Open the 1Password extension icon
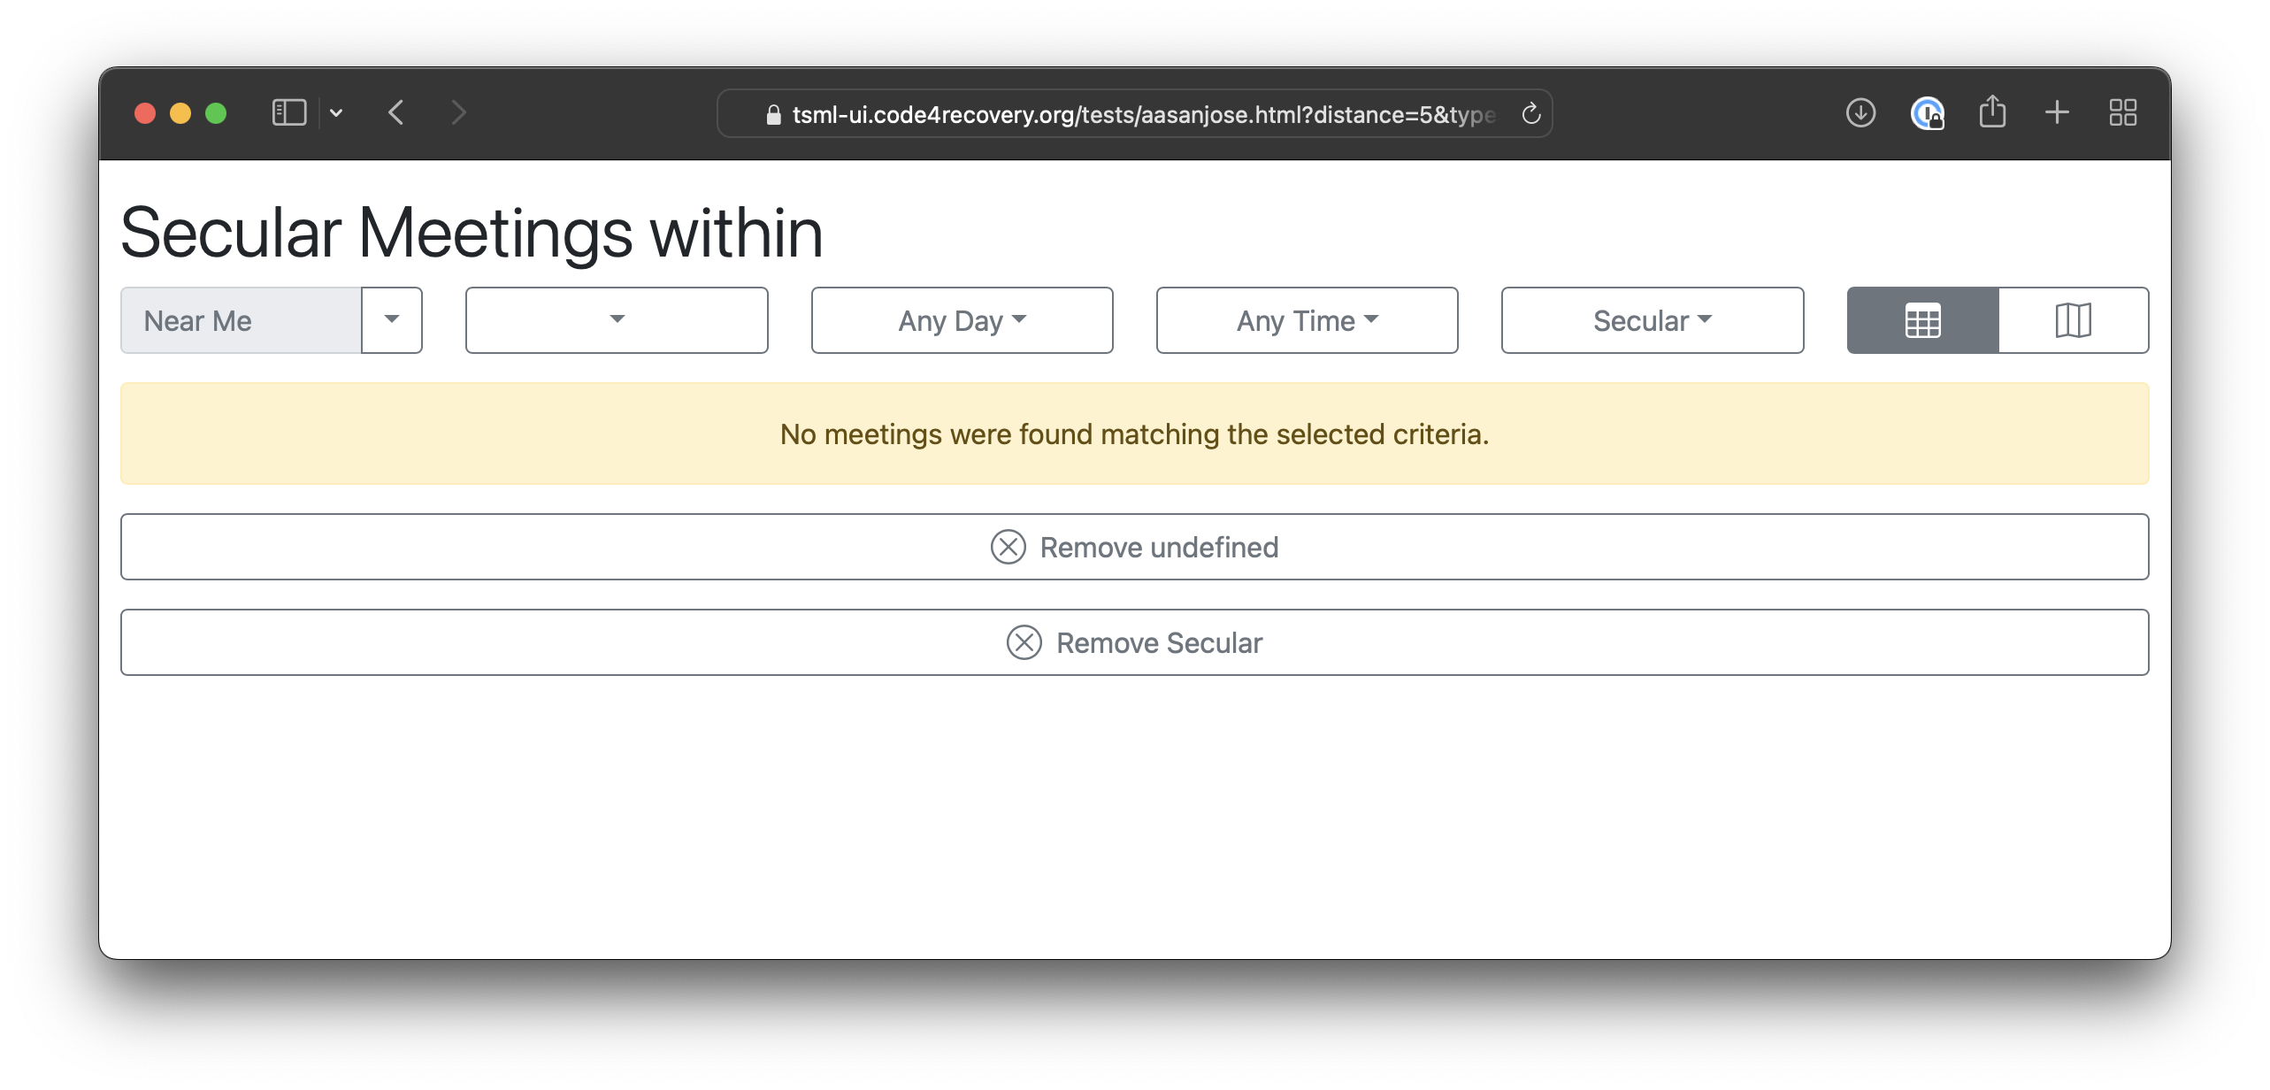The width and height of the screenshot is (2270, 1090). pyautogui.click(x=1927, y=113)
